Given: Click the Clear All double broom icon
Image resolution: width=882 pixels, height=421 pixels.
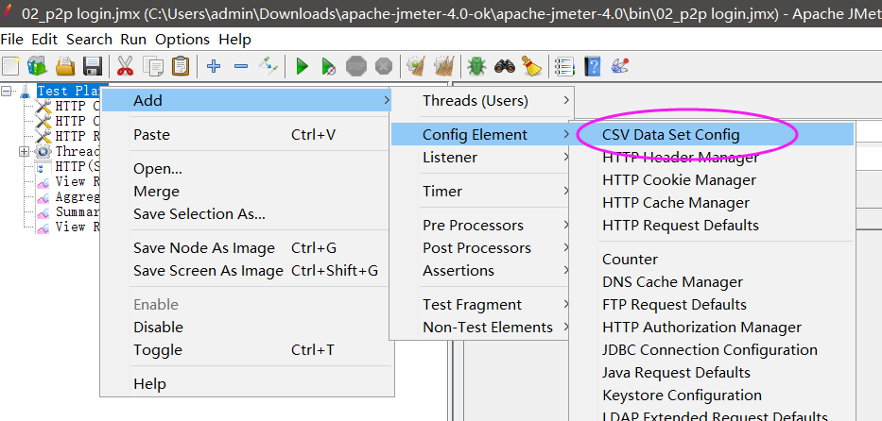Looking at the screenshot, I should tap(443, 66).
